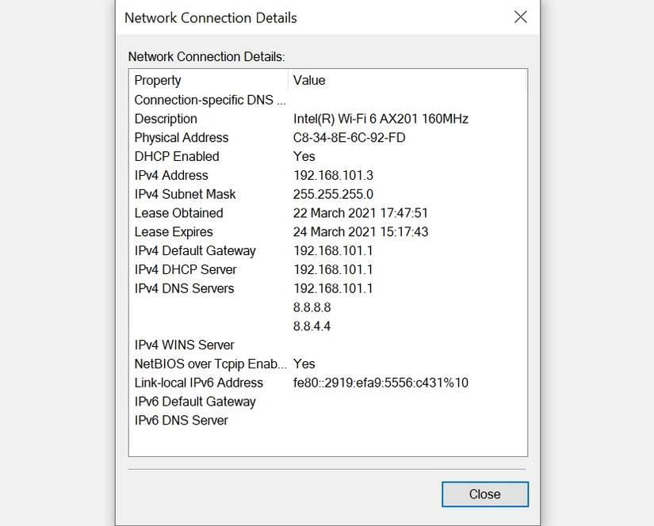
Task: Click the IP value 192.168.101.3
Action: pos(333,176)
